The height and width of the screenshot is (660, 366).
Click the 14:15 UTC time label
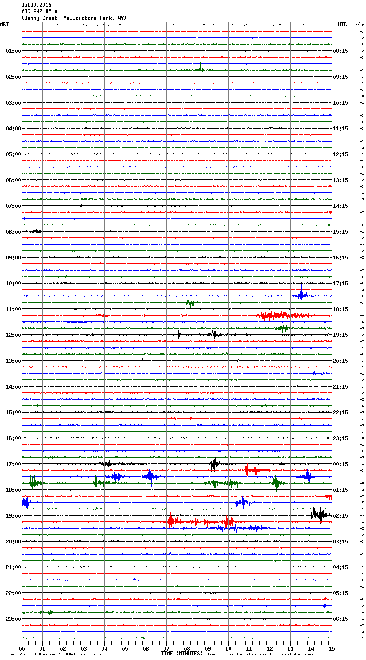341,206
